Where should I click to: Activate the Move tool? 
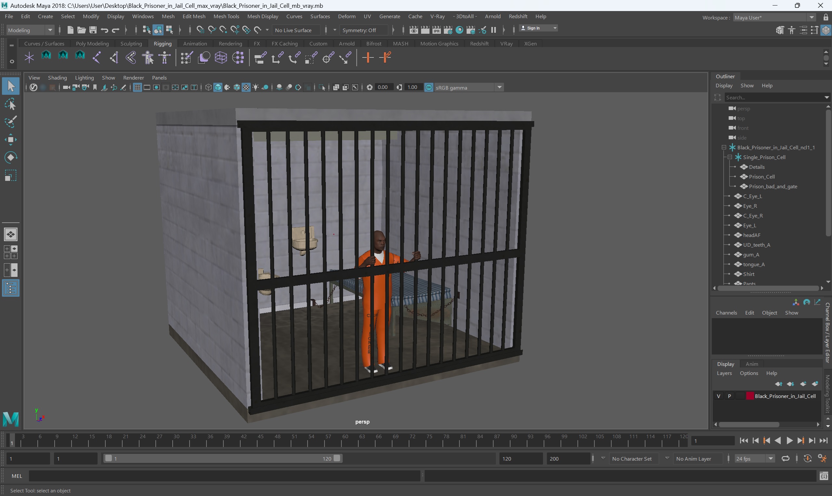[11, 140]
